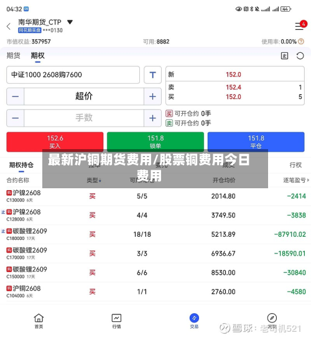Open the T-quote option chain button
This screenshot has width=311, height=338.
point(152,75)
